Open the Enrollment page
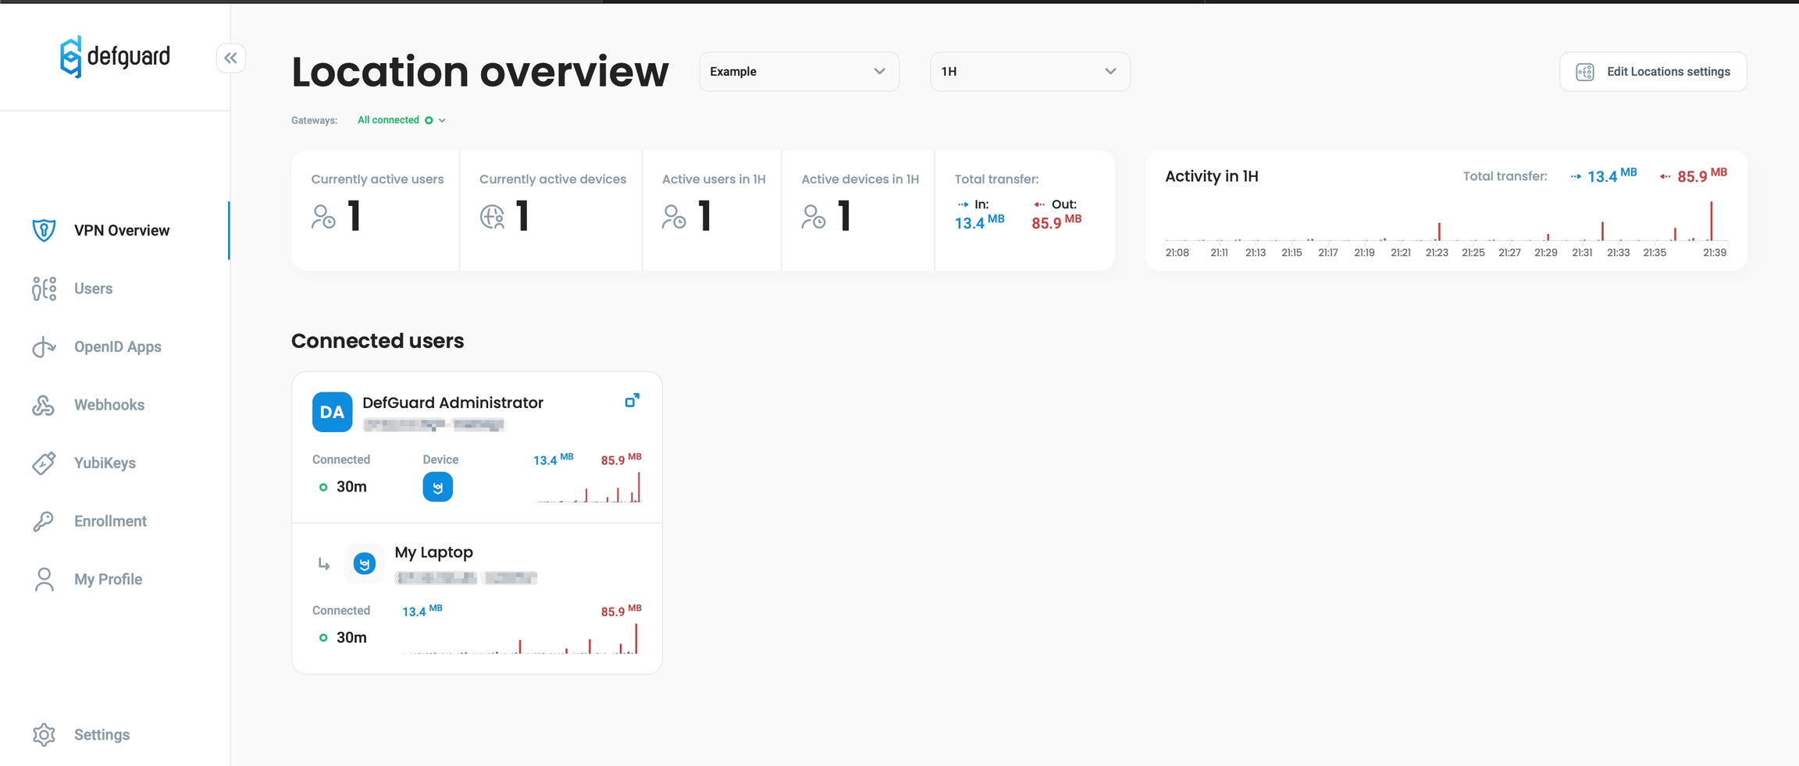Viewport: 1799px width, 766px height. pyautogui.click(x=110, y=521)
